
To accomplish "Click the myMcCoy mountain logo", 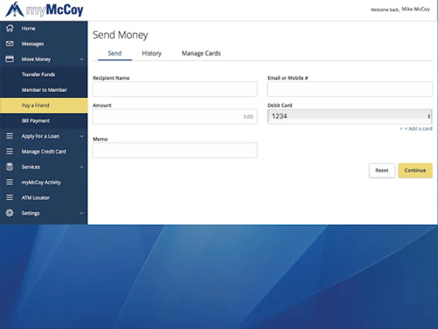I will (x=15, y=10).
